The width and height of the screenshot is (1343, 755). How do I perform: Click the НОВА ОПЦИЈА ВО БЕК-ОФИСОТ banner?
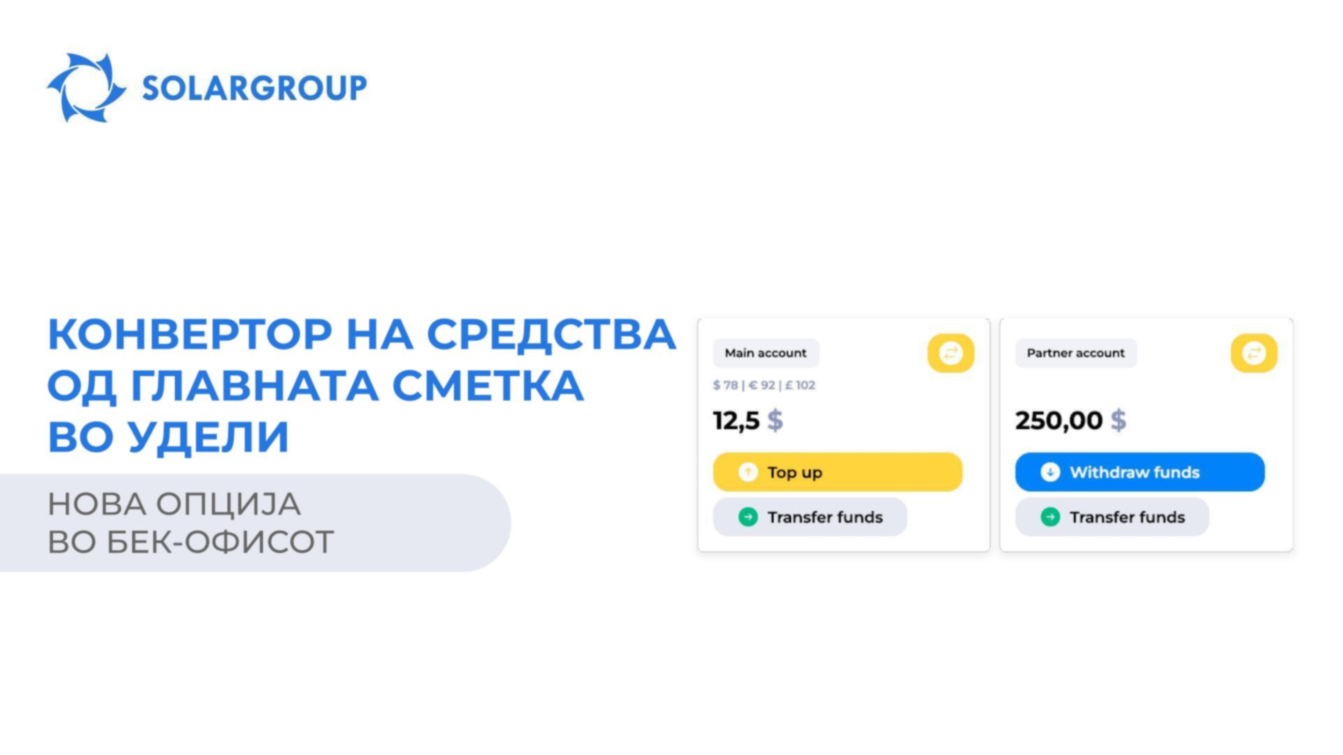point(255,523)
